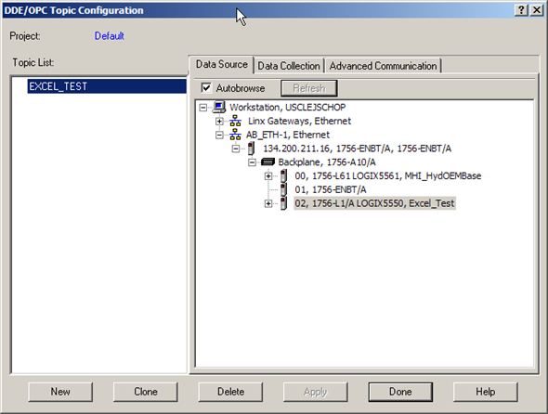Expand the 00 MHI_HydOEMBase controller node
Viewport: 548px width, 414px height.
268,176
